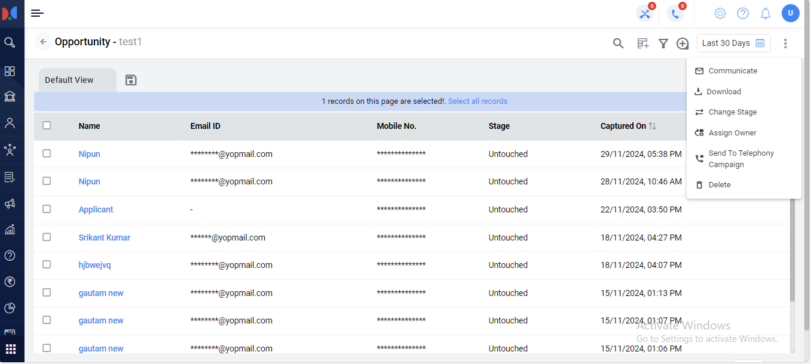Viewport: 811px width, 364px height.
Task: Open the hjbwejvq opportunity link
Action: (94, 265)
